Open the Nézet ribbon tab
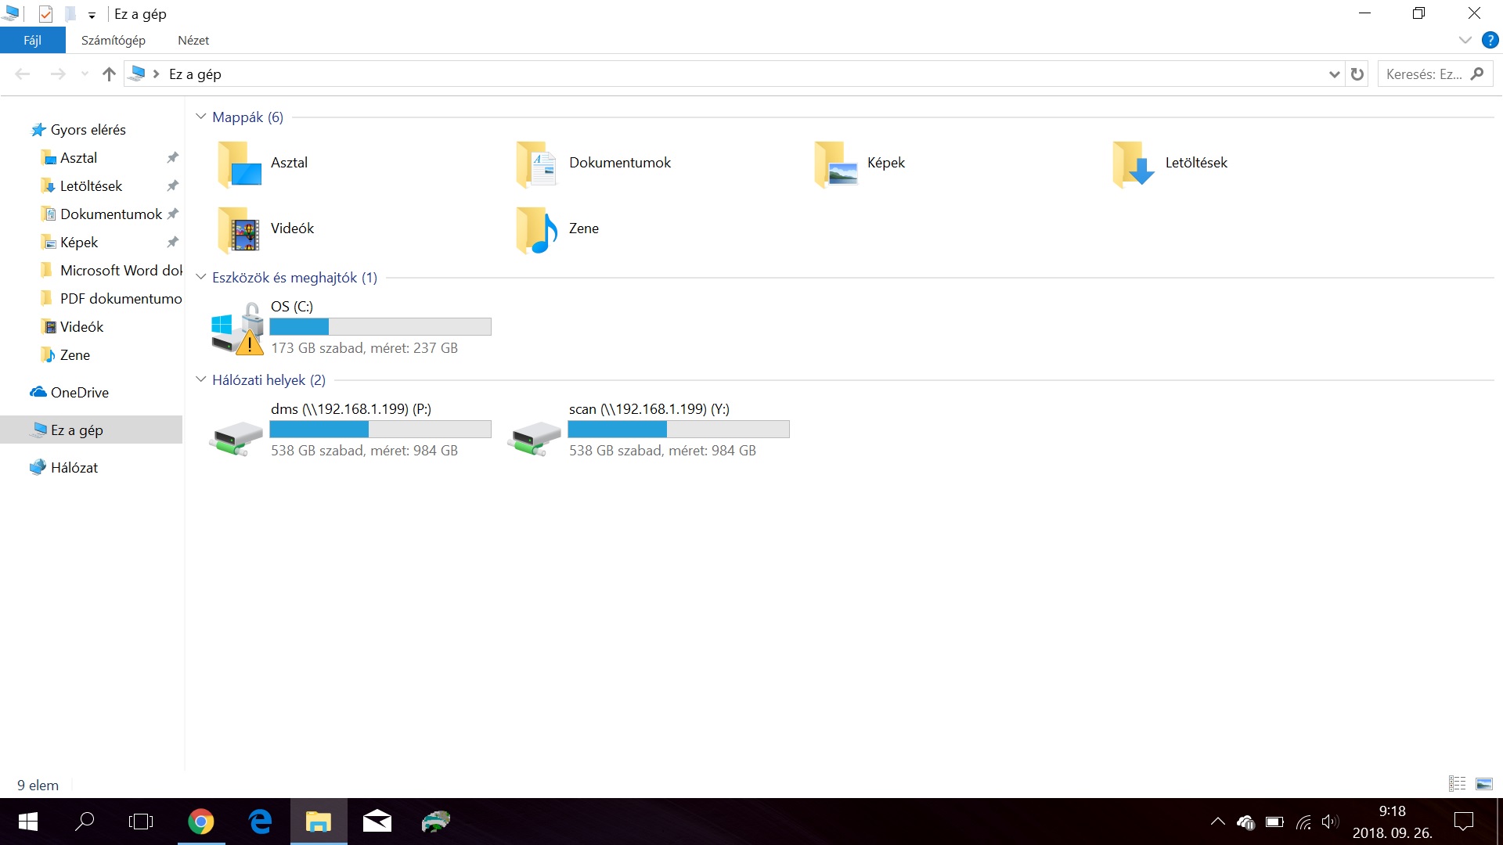The height and width of the screenshot is (845, 1503). (193, 40)
